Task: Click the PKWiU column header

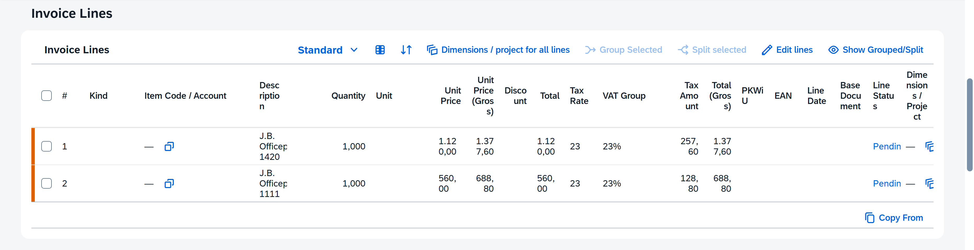Action: click(x=752, y=96)
